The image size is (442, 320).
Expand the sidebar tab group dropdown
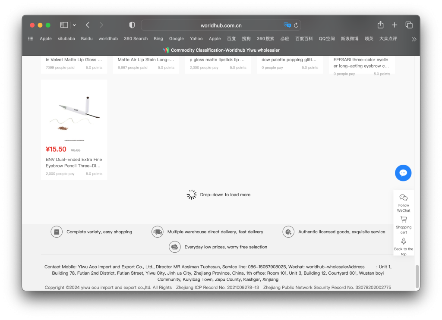tap(74, 25)
